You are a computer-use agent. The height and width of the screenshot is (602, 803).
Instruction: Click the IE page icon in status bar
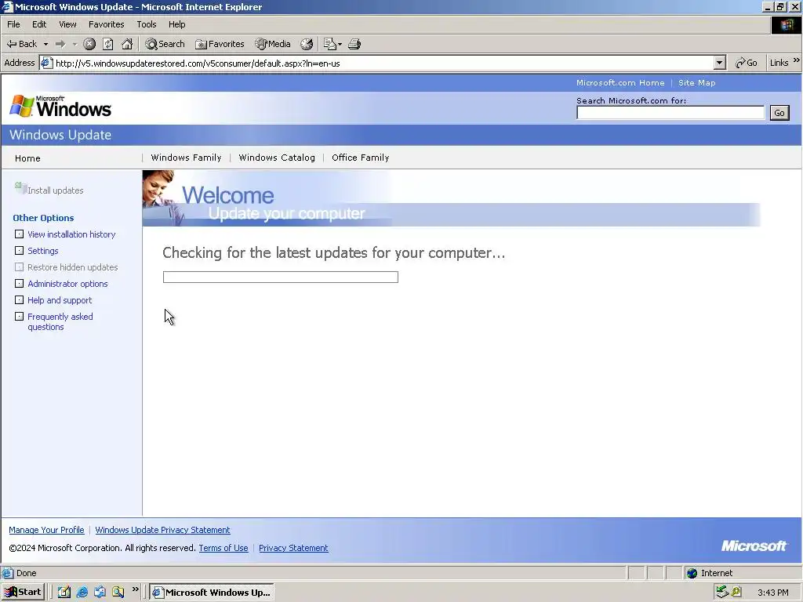[x=7, y=573]
